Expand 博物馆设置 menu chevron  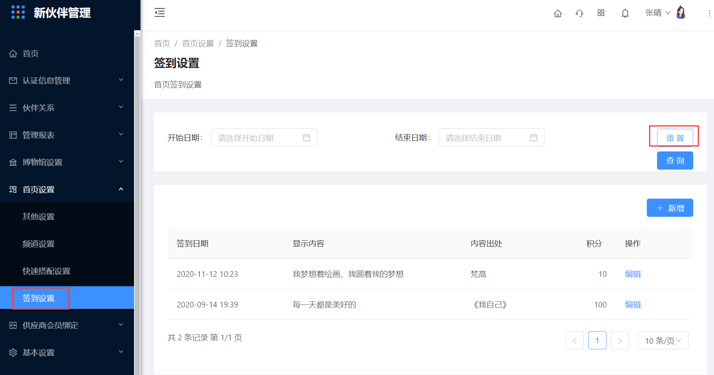pos(121,161)
